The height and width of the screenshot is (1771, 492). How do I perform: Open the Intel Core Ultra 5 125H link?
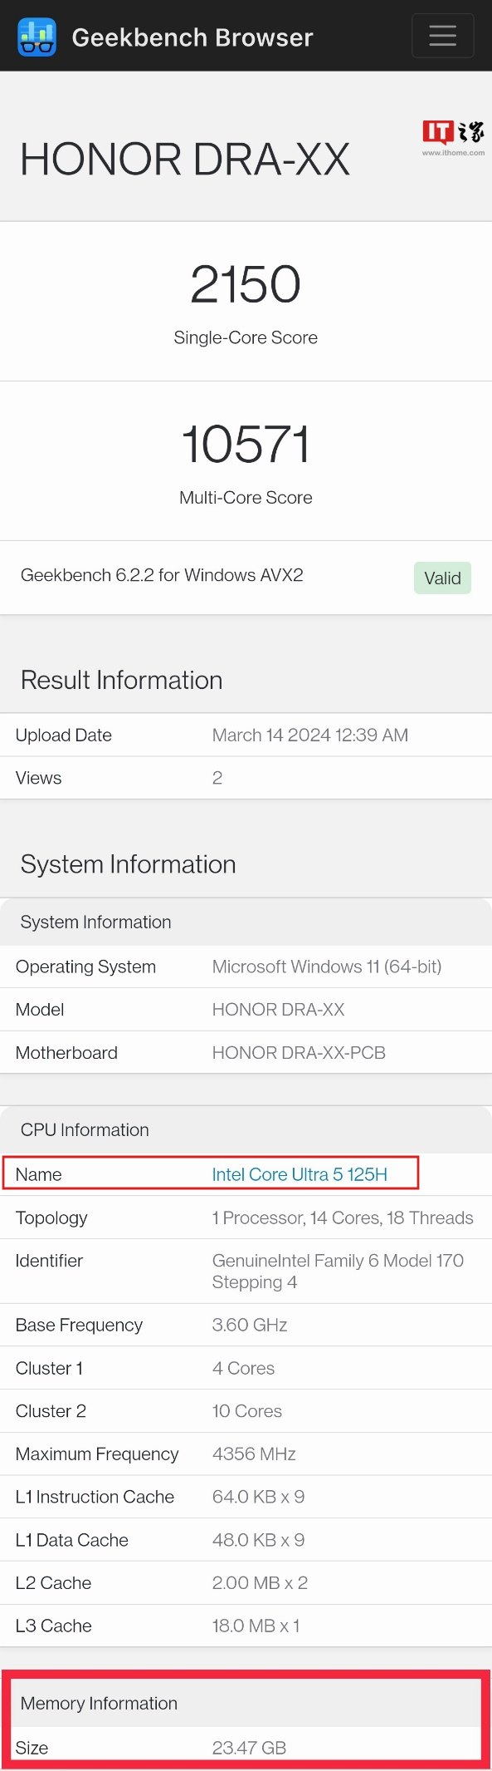[300, 1174]
